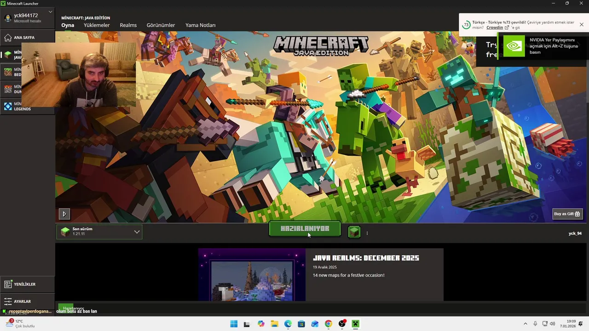Click the MINECRAFT: JAVA EDITION heading
Image resolution: width=589 pixels, height=331 pixels.
[86, 18]
